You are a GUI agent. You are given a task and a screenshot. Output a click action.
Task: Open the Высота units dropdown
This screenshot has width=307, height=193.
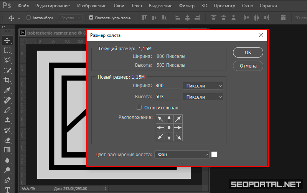pos(203,97)
